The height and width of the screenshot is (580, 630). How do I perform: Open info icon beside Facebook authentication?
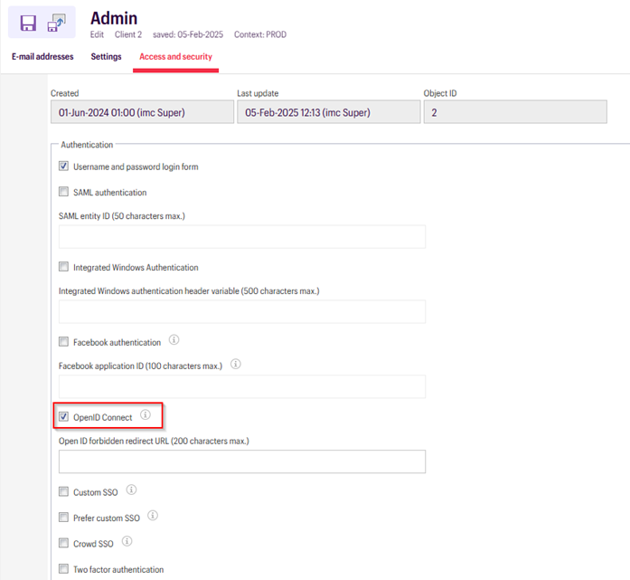174,341
